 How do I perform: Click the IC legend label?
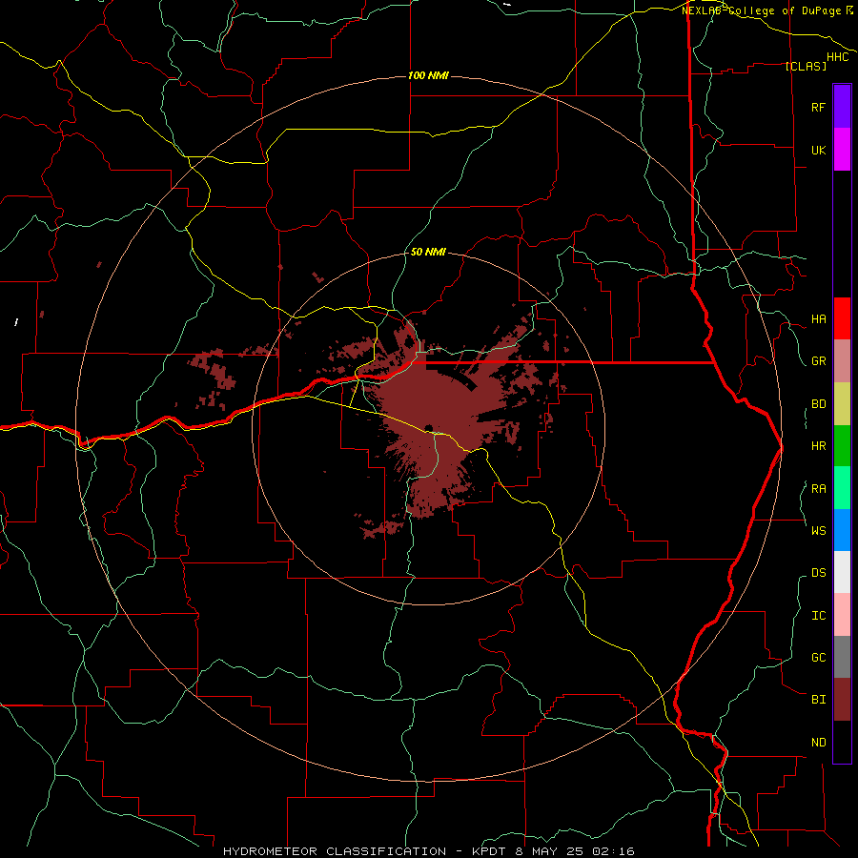click(x=818, y=616)
